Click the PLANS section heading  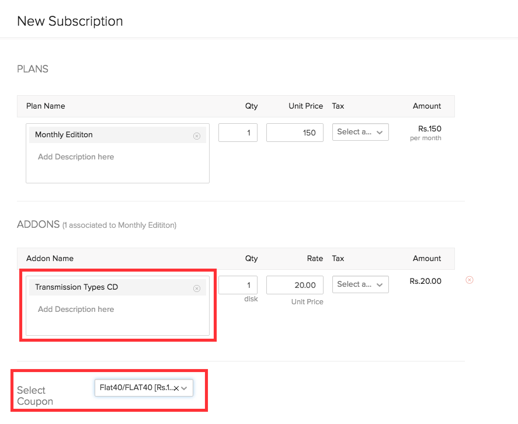33,69
